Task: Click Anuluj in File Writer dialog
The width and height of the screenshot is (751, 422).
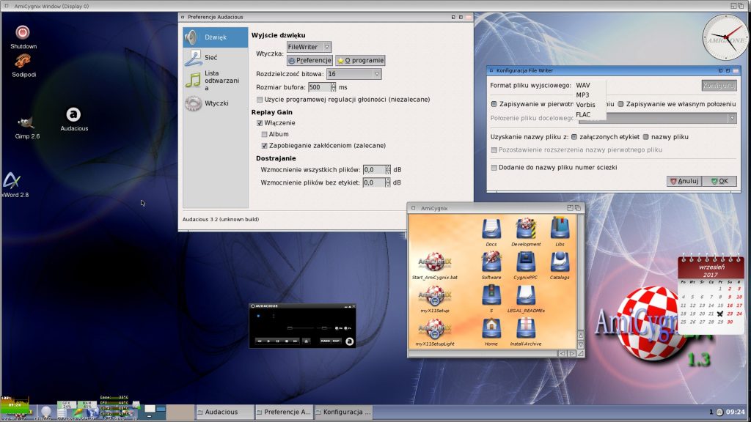Action: pos(684,182)
